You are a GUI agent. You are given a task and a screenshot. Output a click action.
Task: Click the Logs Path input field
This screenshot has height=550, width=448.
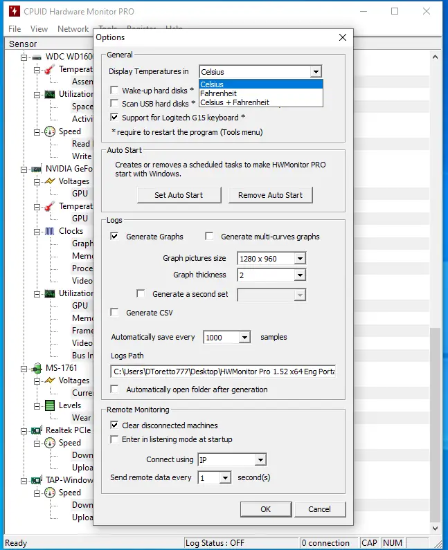[x=223, y=372]
